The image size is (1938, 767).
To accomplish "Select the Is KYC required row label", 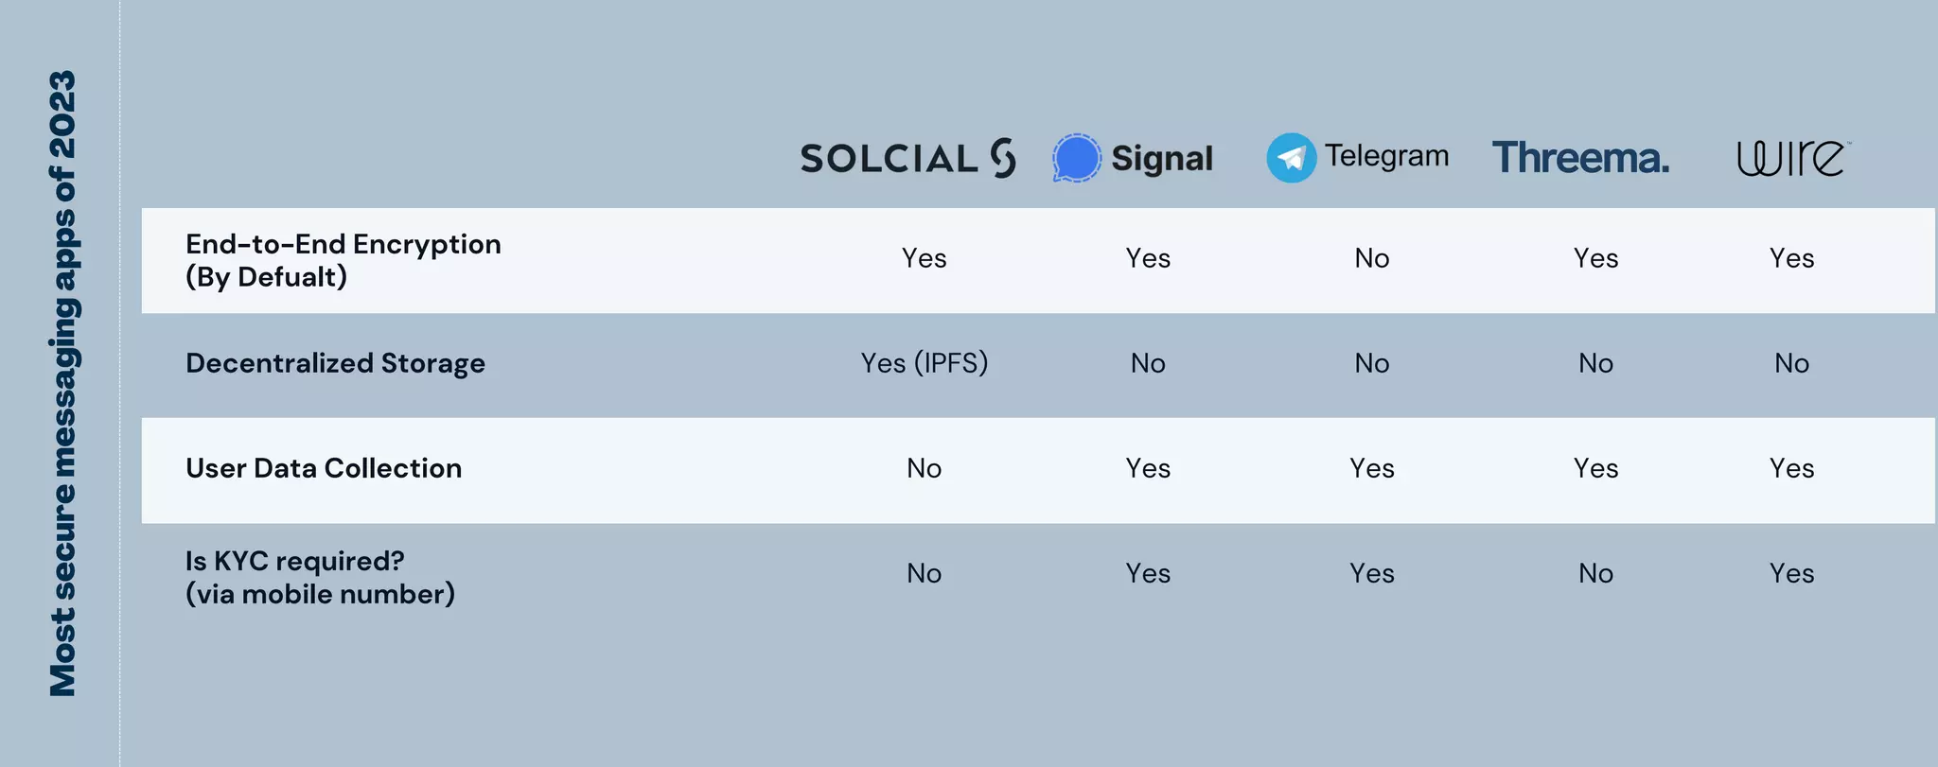I will [320, 577].
